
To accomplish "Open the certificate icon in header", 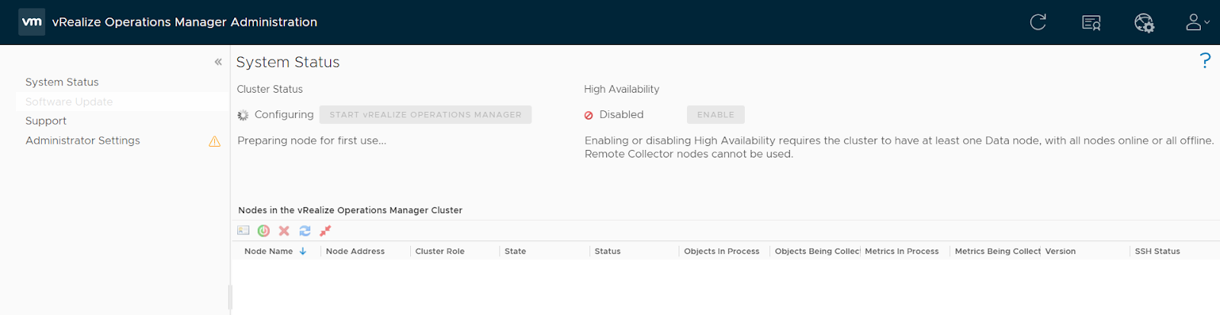I will tap(1091, 23).
